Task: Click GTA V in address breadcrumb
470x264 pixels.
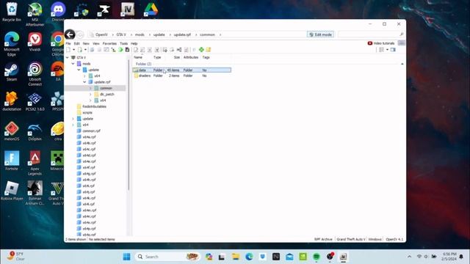Action: (121, 34)
